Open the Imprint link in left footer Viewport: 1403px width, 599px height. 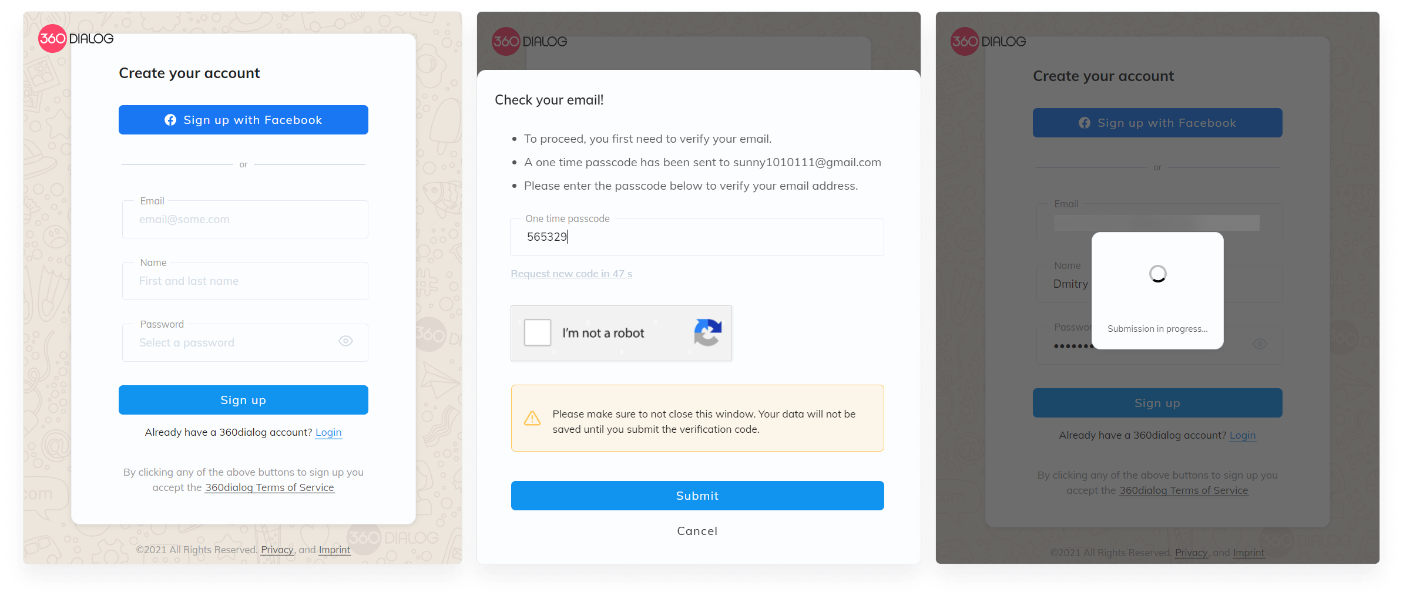coord(334,550)
